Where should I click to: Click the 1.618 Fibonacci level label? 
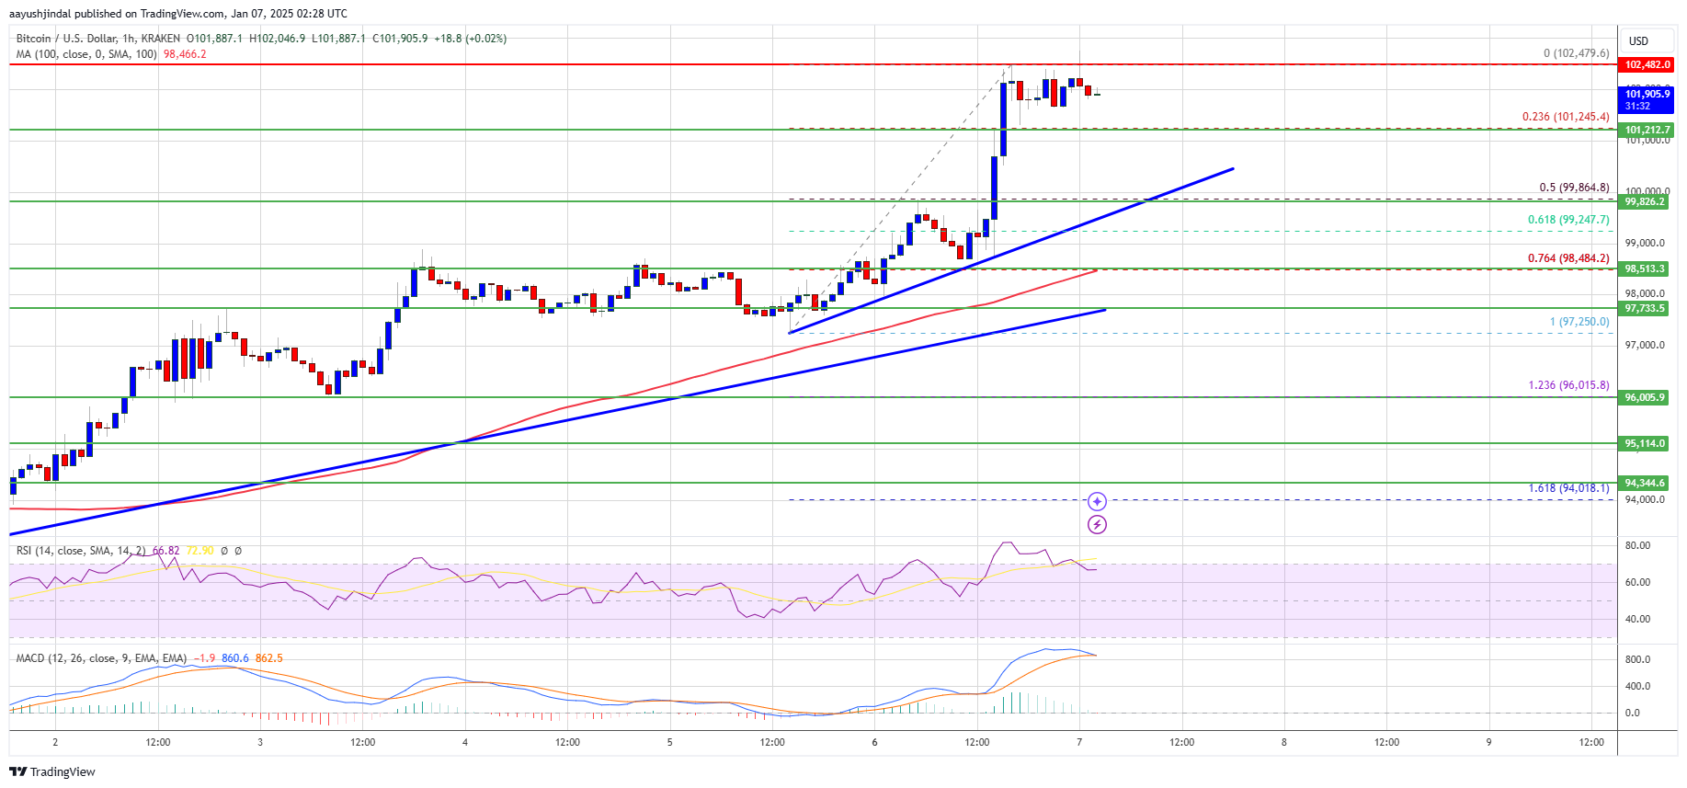pyautogui.click(x=1568, y=488)
